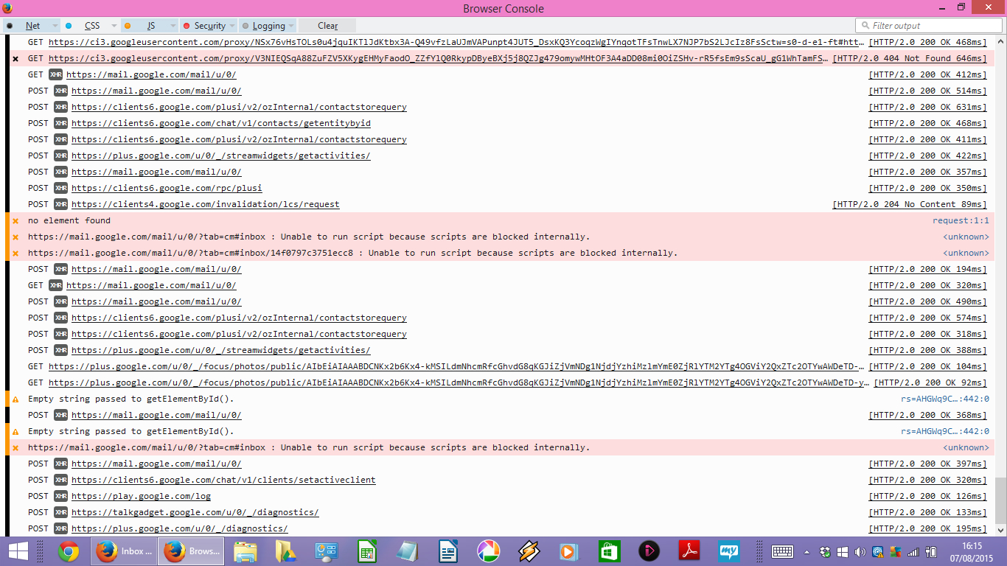Open the play.google.com/log request link
Image resolution: width=1007 pixels, height=566 pixels.
tap(141, 496)
